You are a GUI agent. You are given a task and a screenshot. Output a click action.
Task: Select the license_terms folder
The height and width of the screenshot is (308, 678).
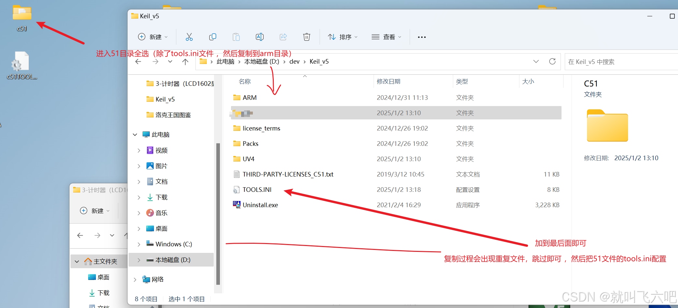point(396,128)
